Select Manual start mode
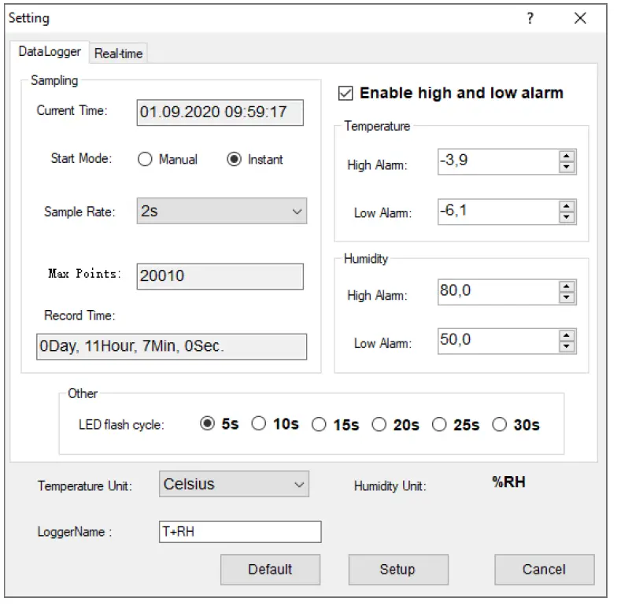The width and height of the screenshot is (617, 609). (145, 159)
